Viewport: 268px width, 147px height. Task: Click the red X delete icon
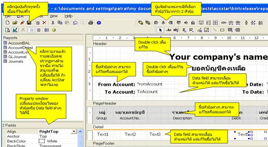click(x=44, y=23)
